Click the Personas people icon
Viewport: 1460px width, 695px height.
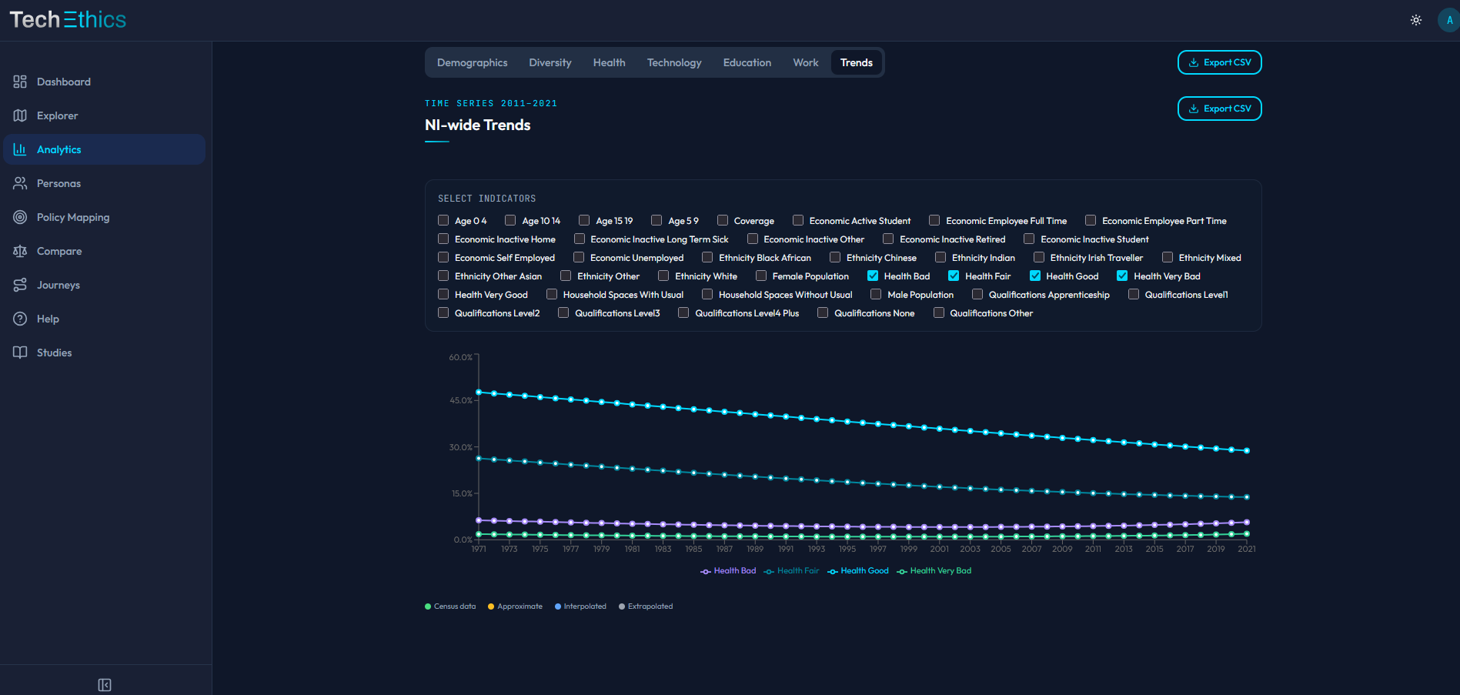pyautogui.click(x=20, y=183)
